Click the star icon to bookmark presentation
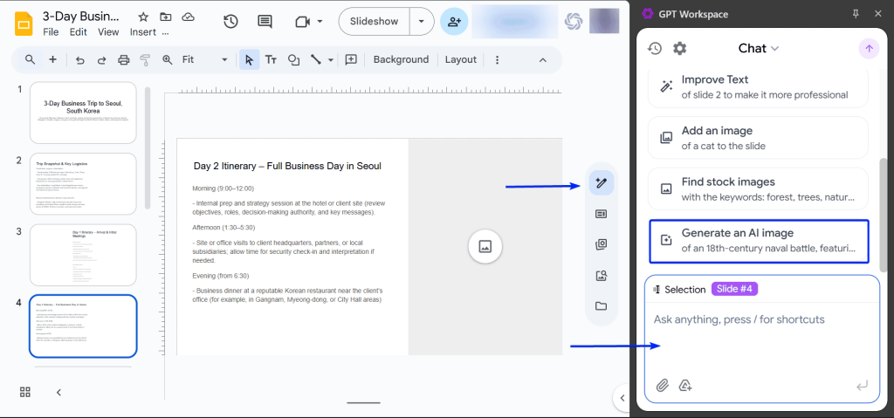This screenshot has width=894, height=418. pos(143,17)
